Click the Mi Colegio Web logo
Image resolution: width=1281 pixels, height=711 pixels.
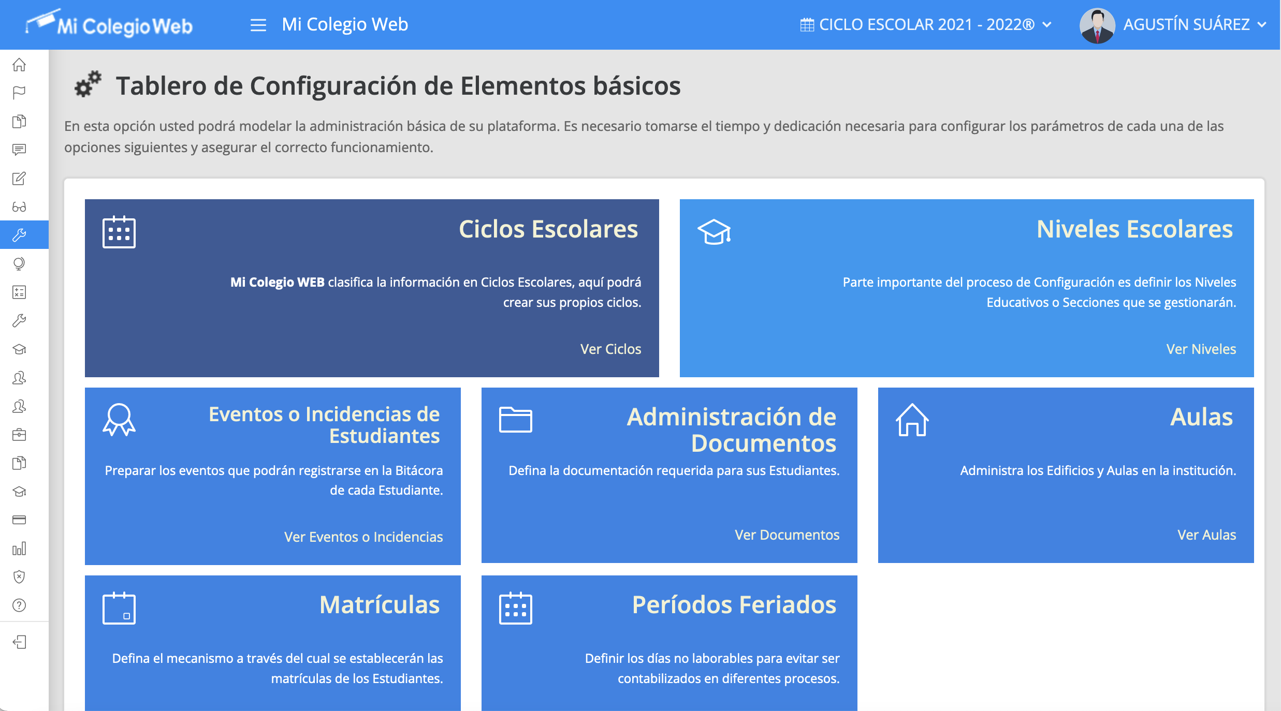109,24
